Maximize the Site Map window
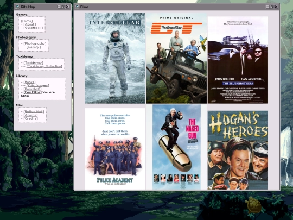Image resolution: width=293 pixels, height=220 pixels. coord(63,7)
